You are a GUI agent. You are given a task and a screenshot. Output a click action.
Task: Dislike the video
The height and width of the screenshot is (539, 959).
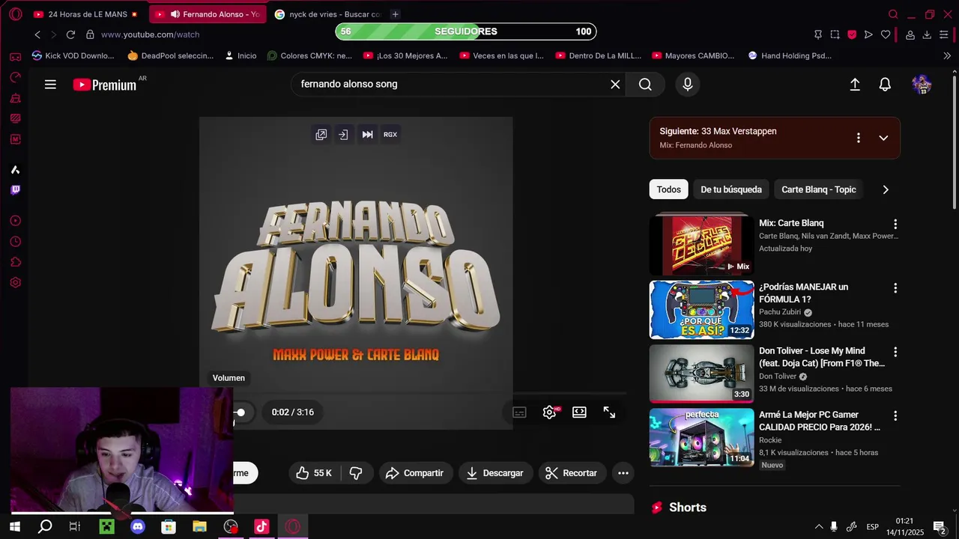pos(357,473)
